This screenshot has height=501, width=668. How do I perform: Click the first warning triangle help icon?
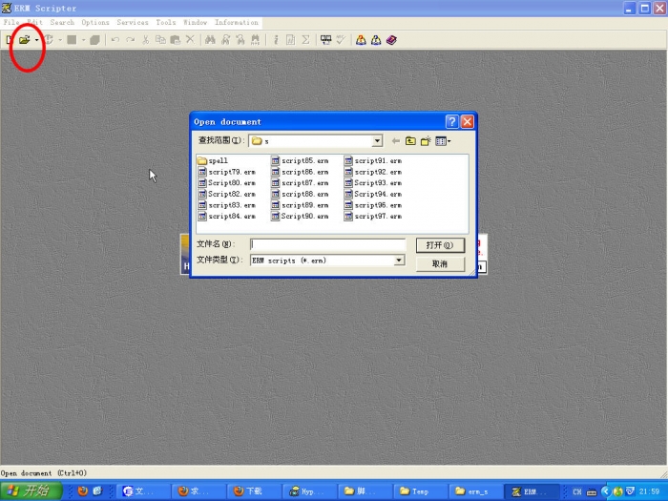[x=361, y=40]
